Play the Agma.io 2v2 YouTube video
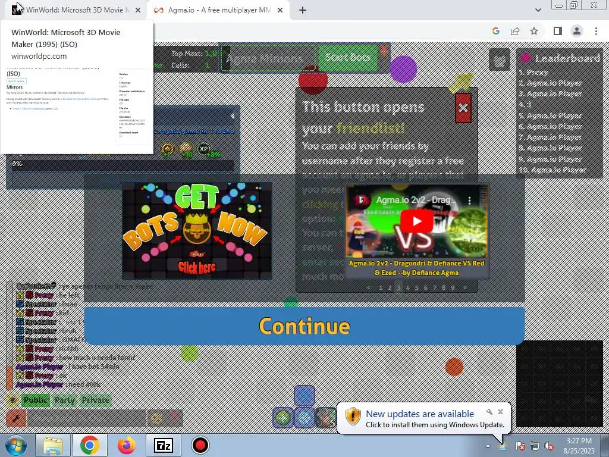The width and height of the screenshot is (609, 457). pyautogui.click(x=417, y=221)
